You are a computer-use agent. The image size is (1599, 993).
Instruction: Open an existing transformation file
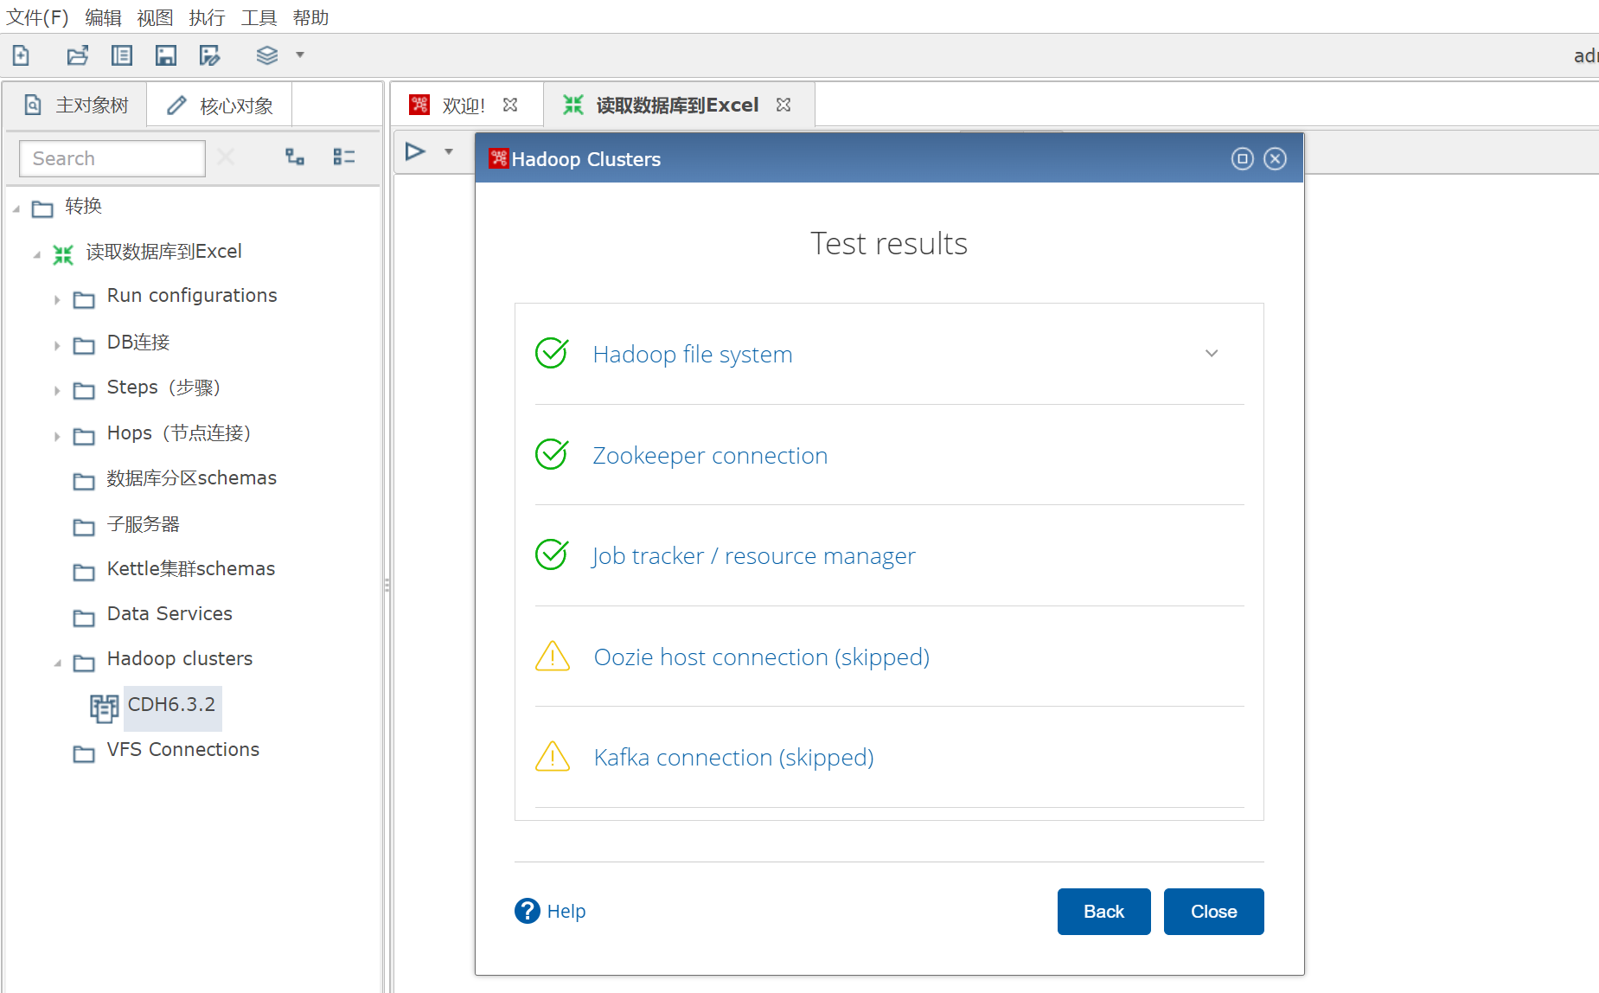point(77,54)
